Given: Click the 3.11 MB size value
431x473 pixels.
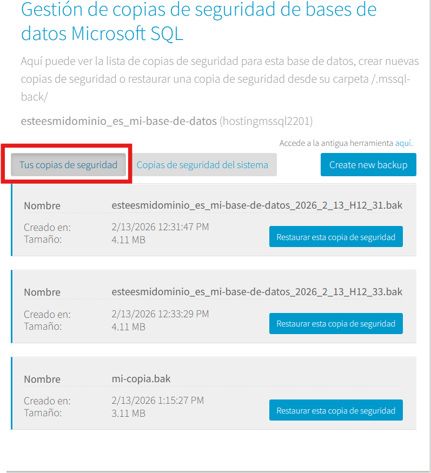Looking at the screenshot, I should [128, 413].
